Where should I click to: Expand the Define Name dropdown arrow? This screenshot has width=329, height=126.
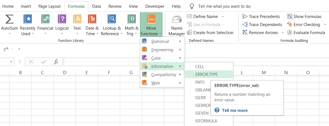coord(223,17)
